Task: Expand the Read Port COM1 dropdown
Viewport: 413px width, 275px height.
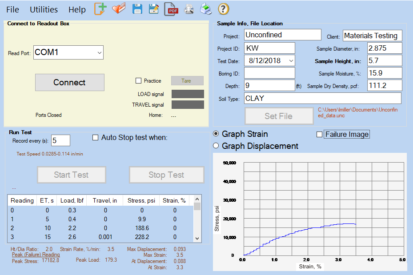Action: pyautogui.click(x=99, y=52)
